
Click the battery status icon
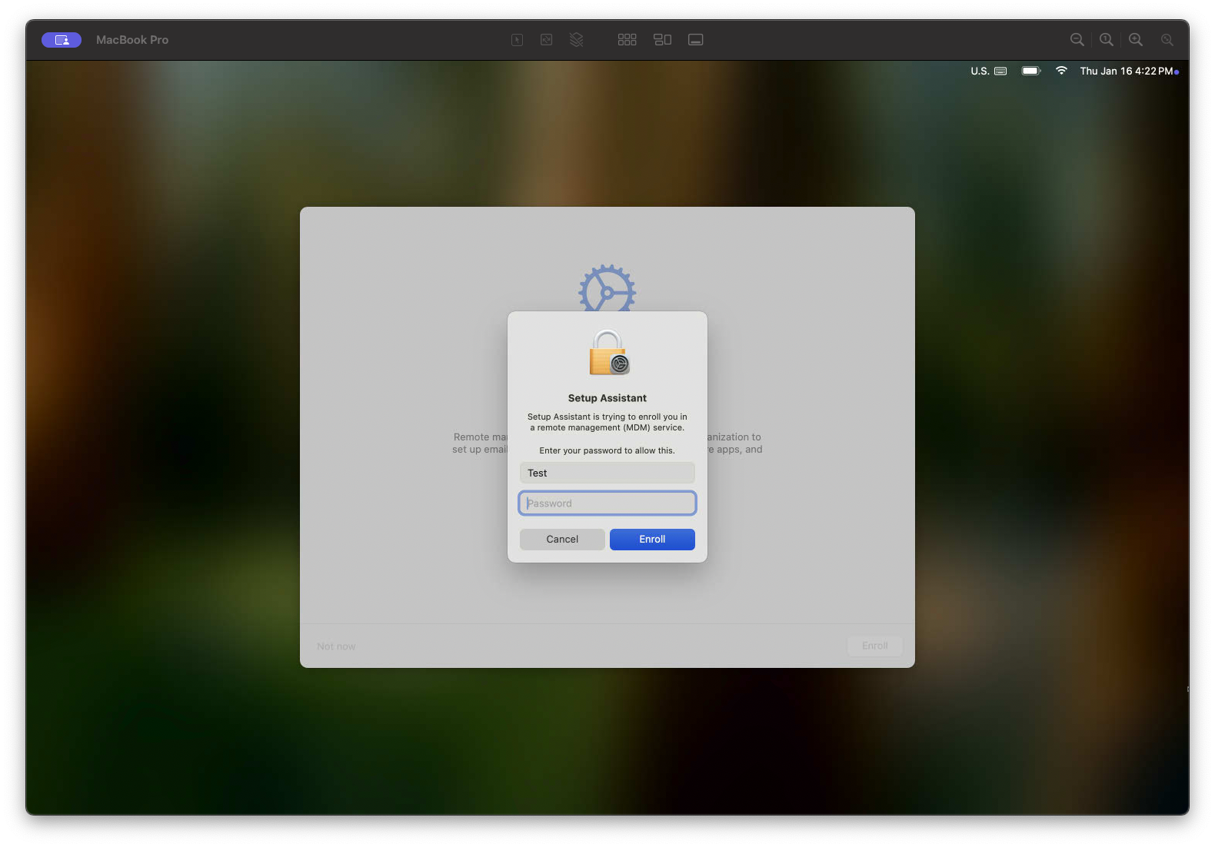point(1030,71)
